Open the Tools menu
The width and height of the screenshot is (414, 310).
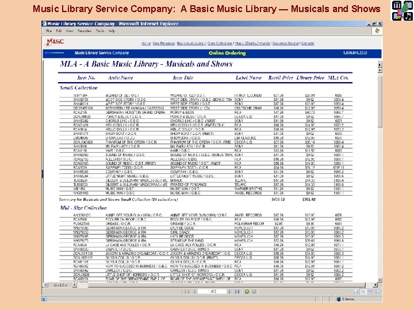(100, 31)
